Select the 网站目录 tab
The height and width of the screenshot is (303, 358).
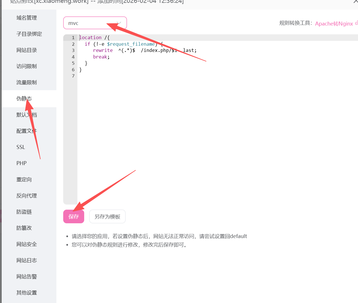(27, 50)
